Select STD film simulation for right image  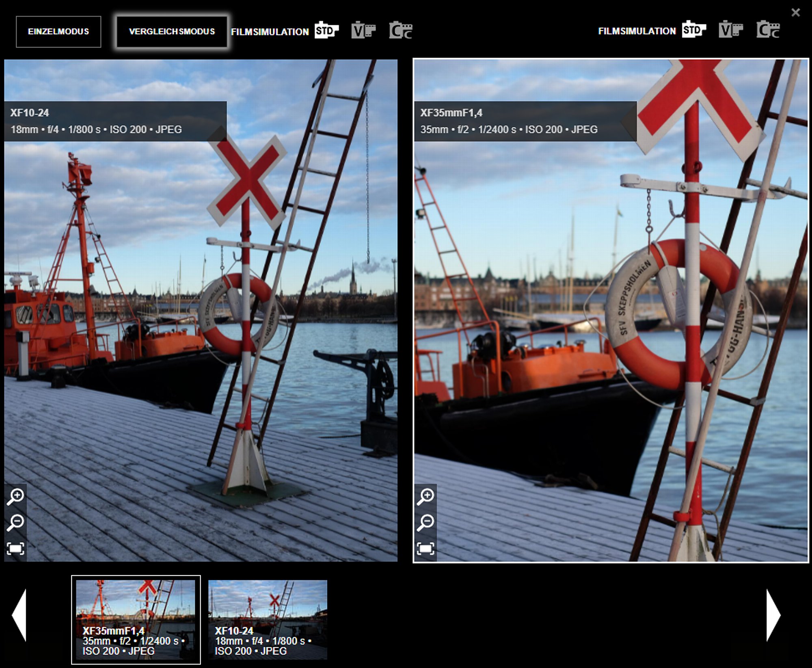click(x=693, y=30)
